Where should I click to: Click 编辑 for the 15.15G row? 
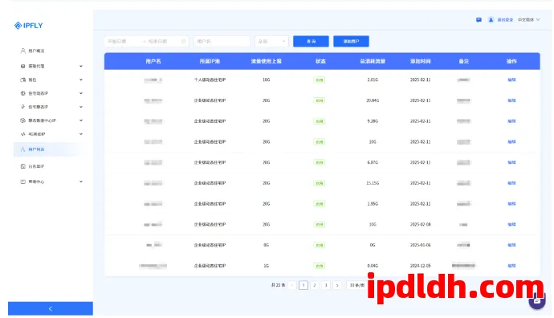[511, 183]
